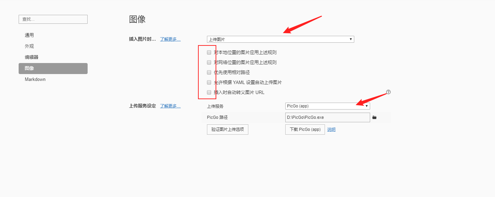Click the question mark help icon
The height and width of the screenshot is (197, 495).
[x=388, y=92]
